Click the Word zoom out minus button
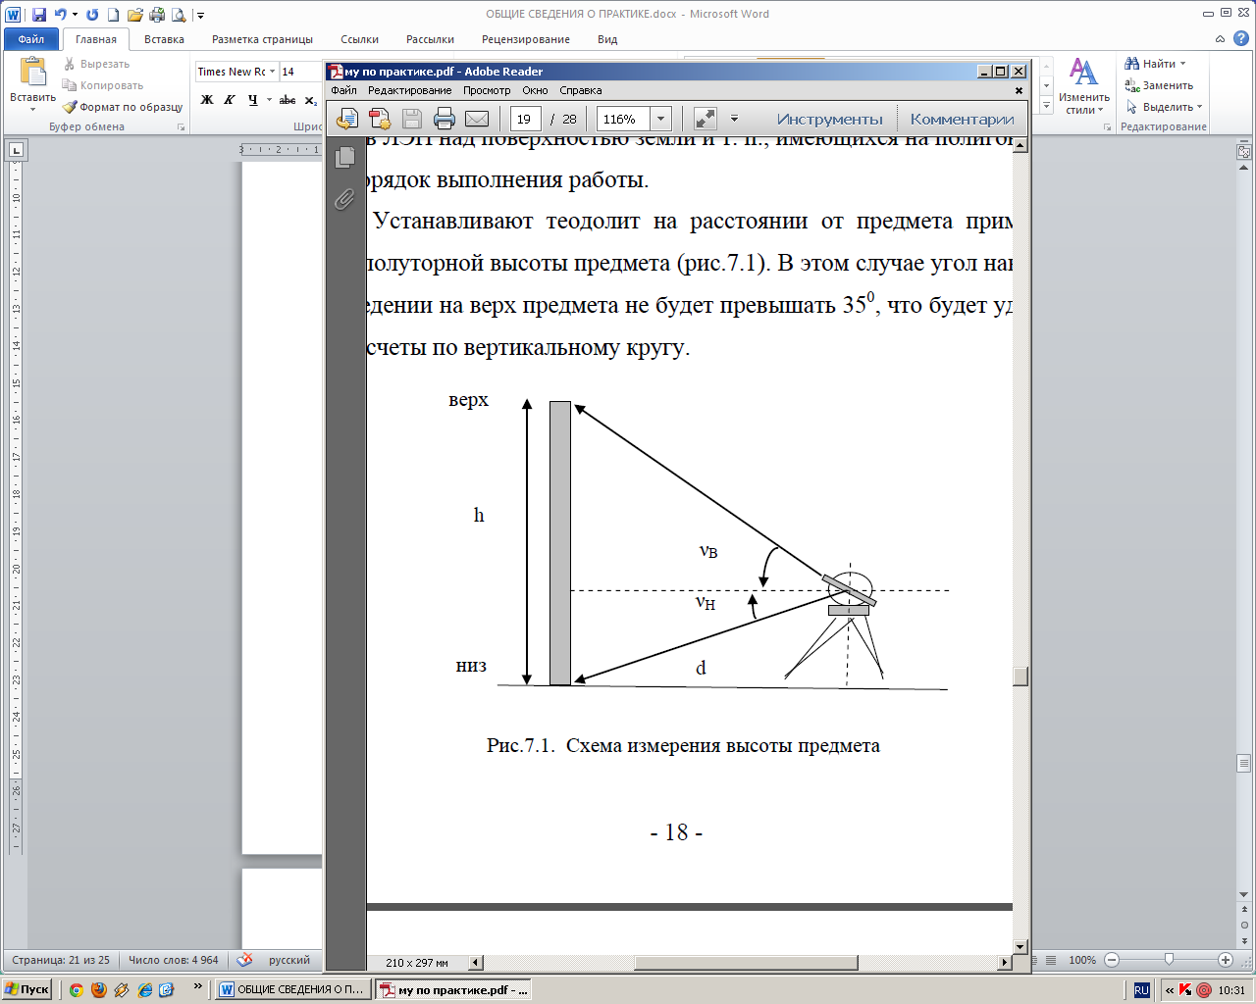Image resolution: width=1256 pixels, height=1004 pixels. click(1112, 960)
